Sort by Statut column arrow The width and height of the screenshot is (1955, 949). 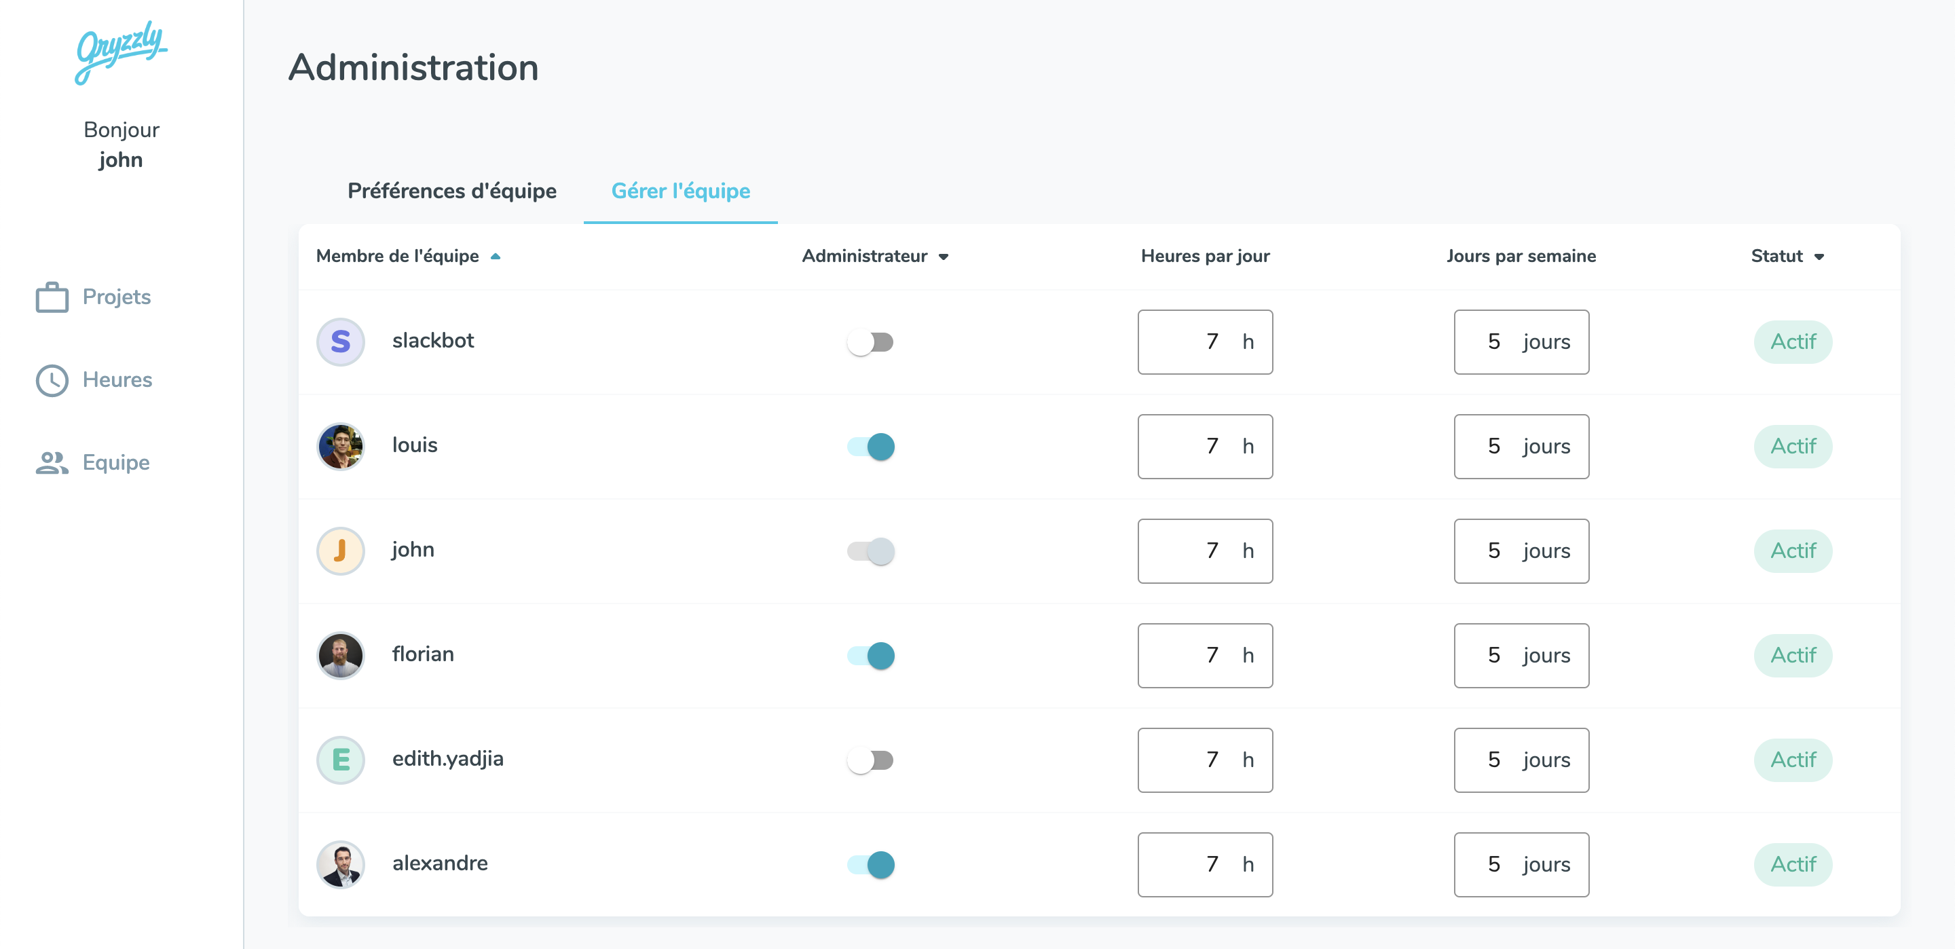coord(1819,257)
